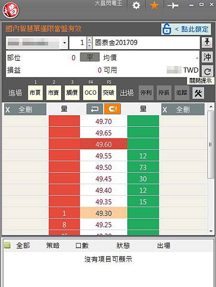Click the 沖 day-trade button

(x=207, y=57)
